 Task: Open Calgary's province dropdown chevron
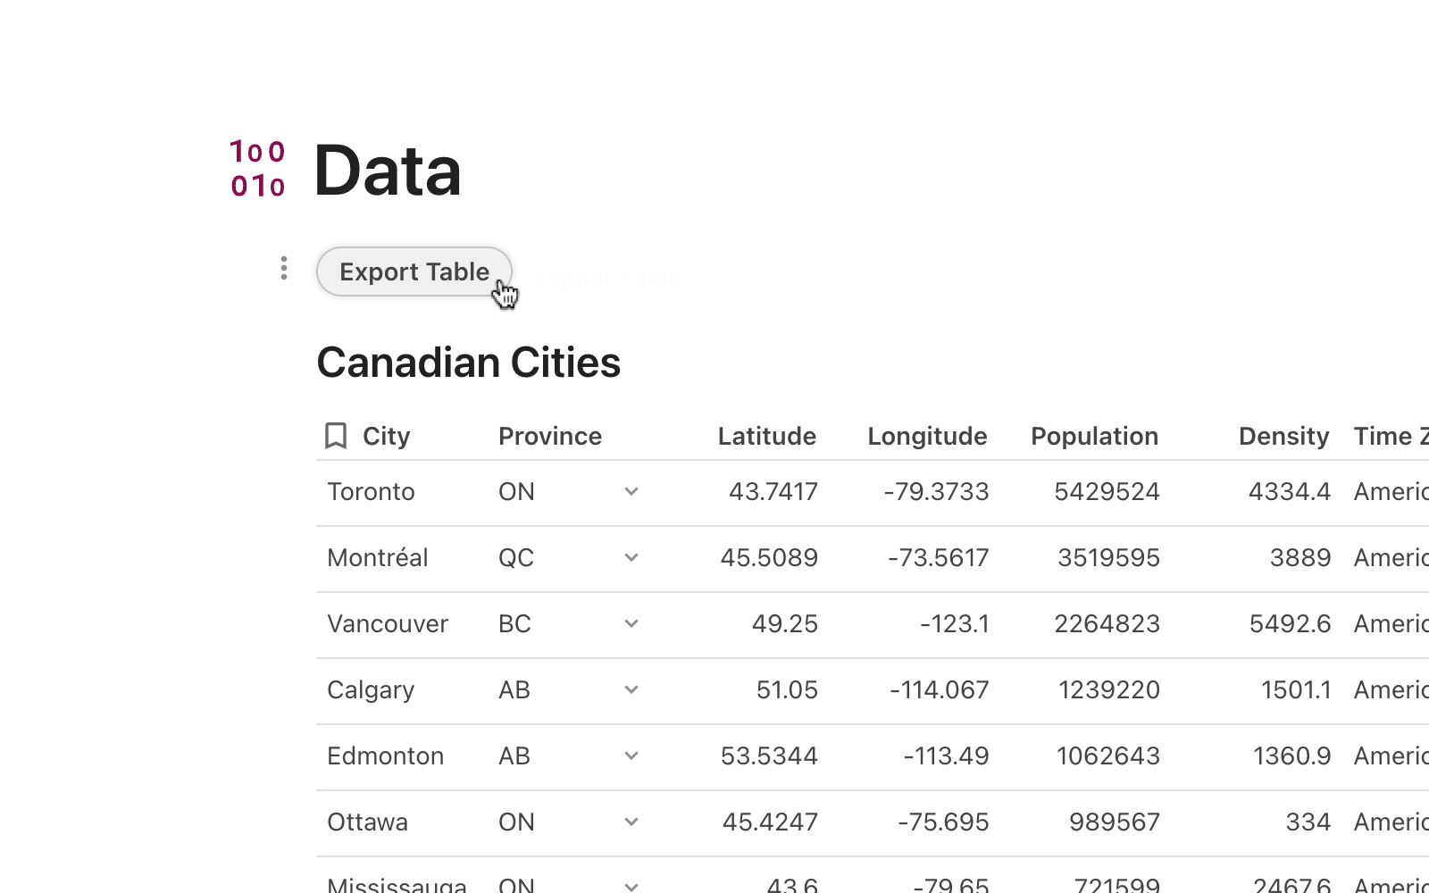point(631,690)
